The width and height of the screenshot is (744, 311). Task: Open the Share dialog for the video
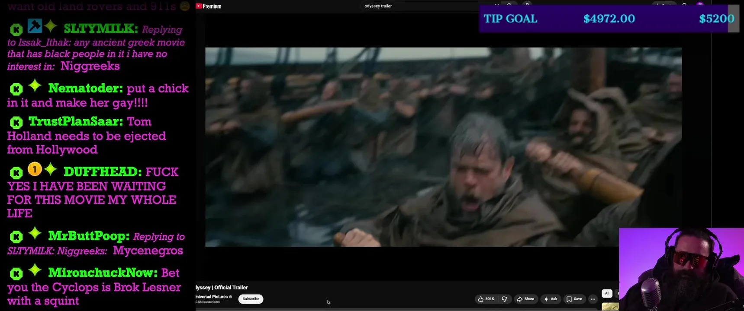[525, 299]
